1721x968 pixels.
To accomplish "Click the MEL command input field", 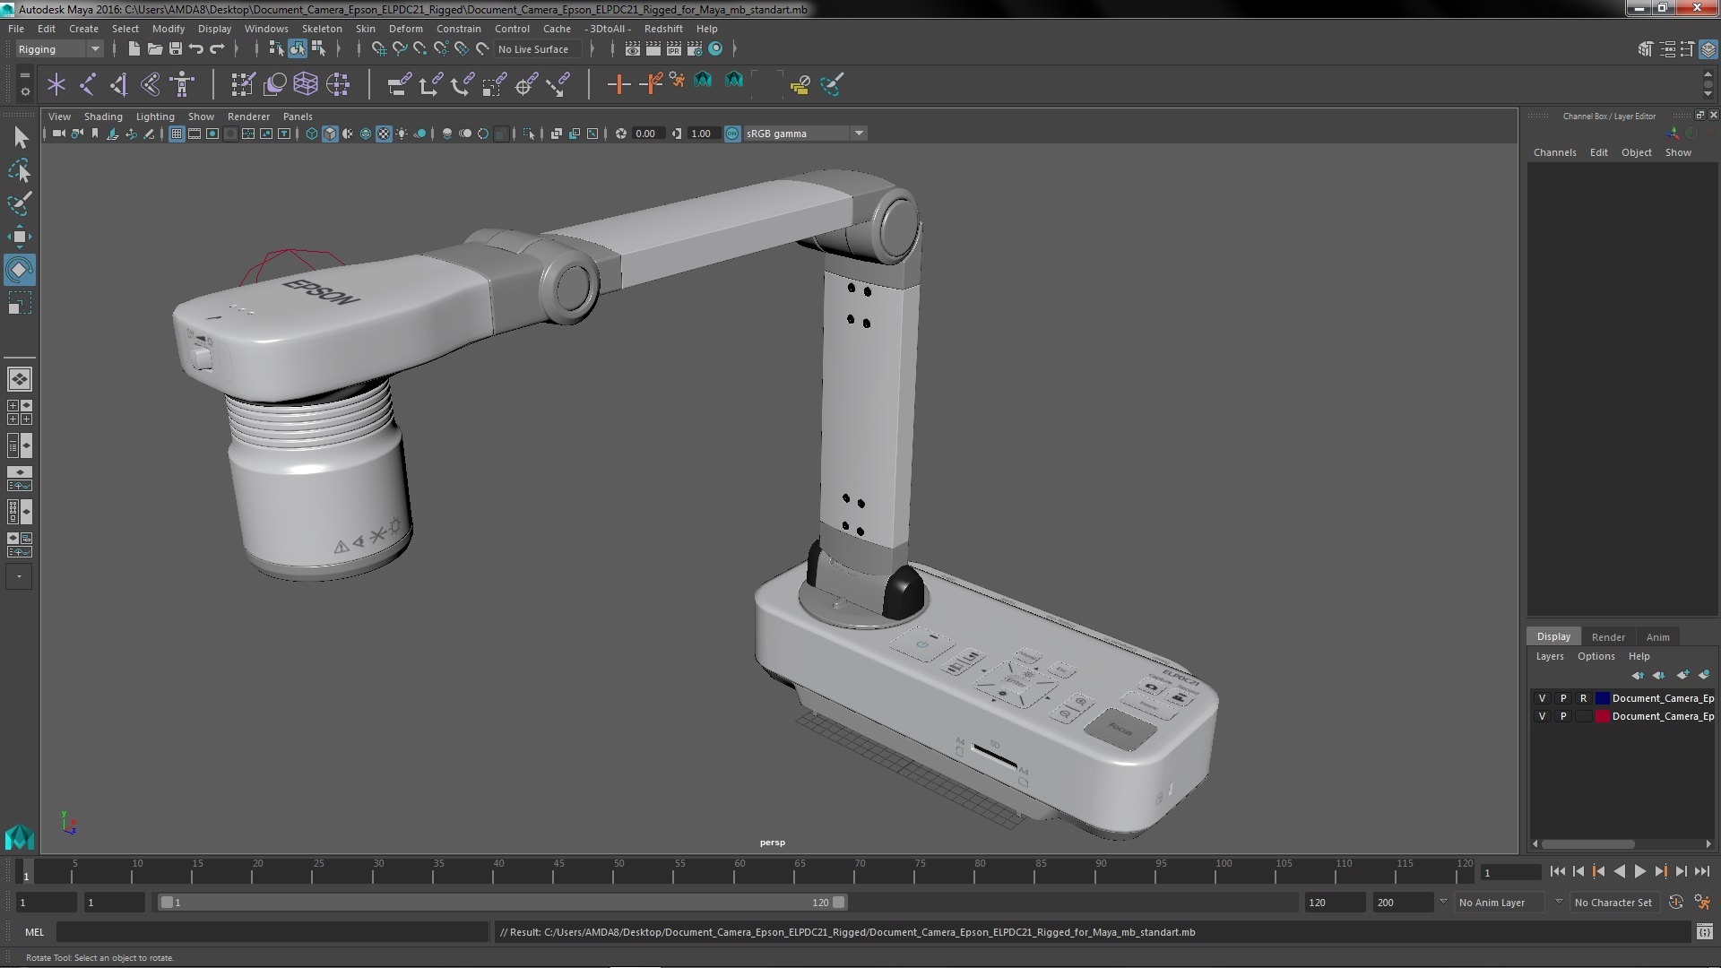I will (272, 932).
